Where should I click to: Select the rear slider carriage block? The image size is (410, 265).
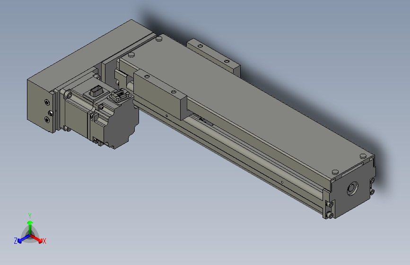point(213,58)
